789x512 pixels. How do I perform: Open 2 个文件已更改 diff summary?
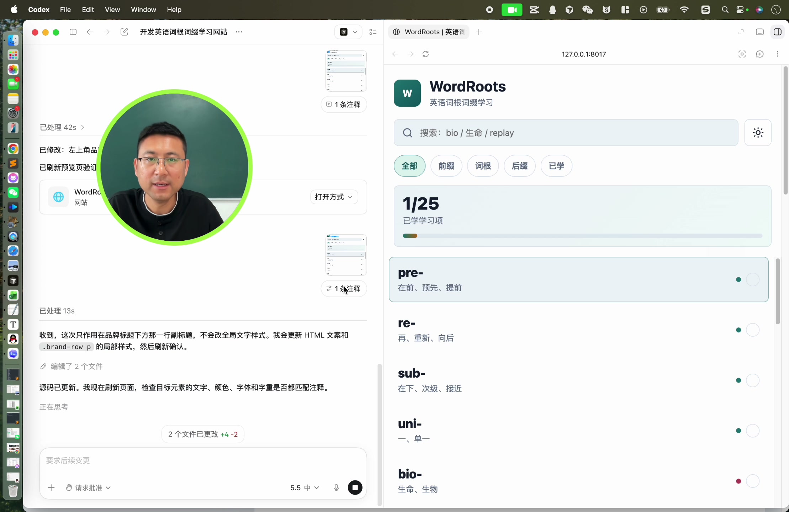[x=203, y=434]
